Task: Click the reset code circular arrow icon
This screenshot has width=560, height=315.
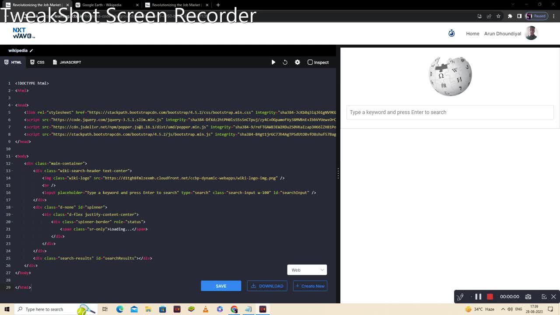Action: pos(285,62)
